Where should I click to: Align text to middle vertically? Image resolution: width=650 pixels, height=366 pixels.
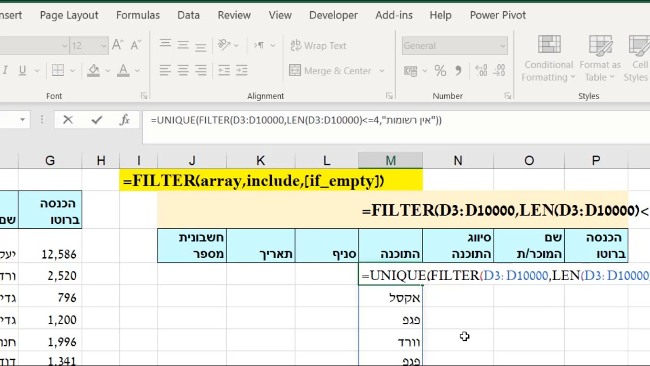coord(183,45)
